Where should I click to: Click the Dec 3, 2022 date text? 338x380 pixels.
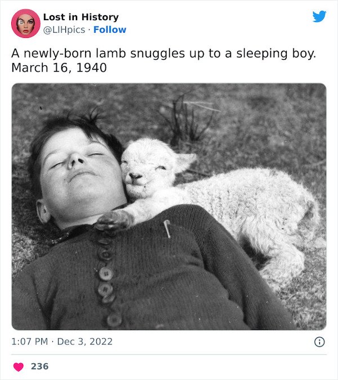click(85, 342)
